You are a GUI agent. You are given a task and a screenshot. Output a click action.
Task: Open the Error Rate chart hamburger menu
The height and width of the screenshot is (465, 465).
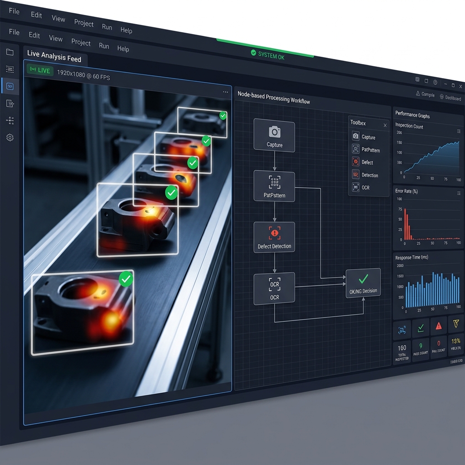pyautogui.click(x=459, y=193)
